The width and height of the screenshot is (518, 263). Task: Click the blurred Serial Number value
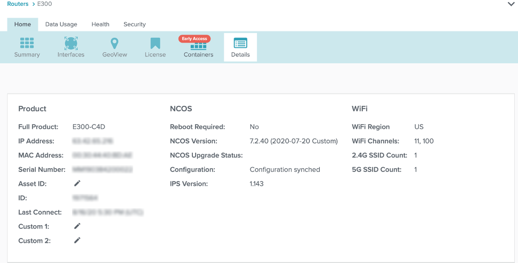(x=102, y=170)
